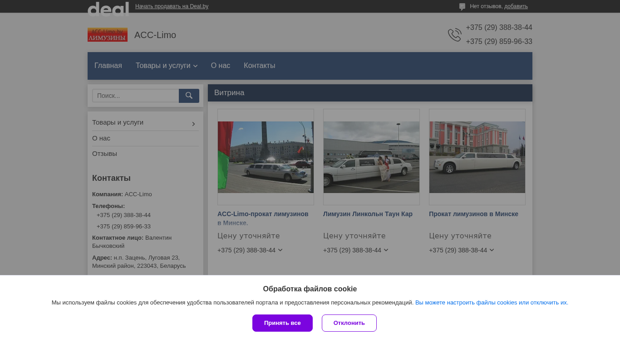The image size is (620, 348).
Task: Open thumbnail of Lincoln Town Car limousine
Action: coord(371,157)
